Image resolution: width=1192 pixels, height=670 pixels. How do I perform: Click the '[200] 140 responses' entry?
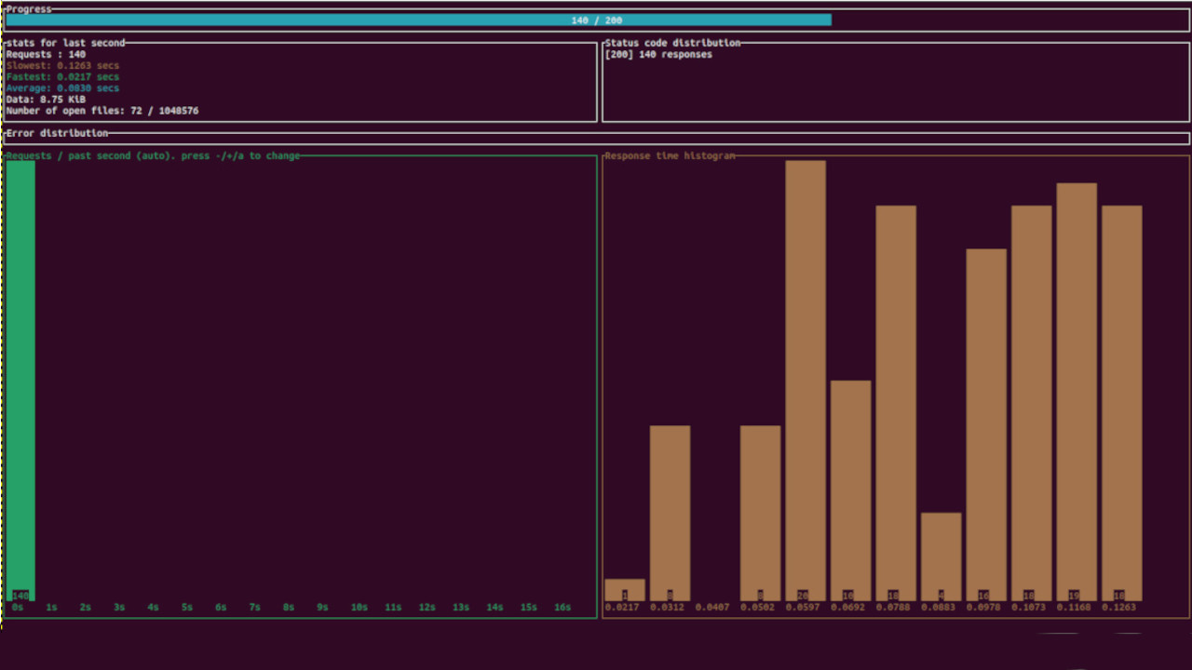[658, 54]
